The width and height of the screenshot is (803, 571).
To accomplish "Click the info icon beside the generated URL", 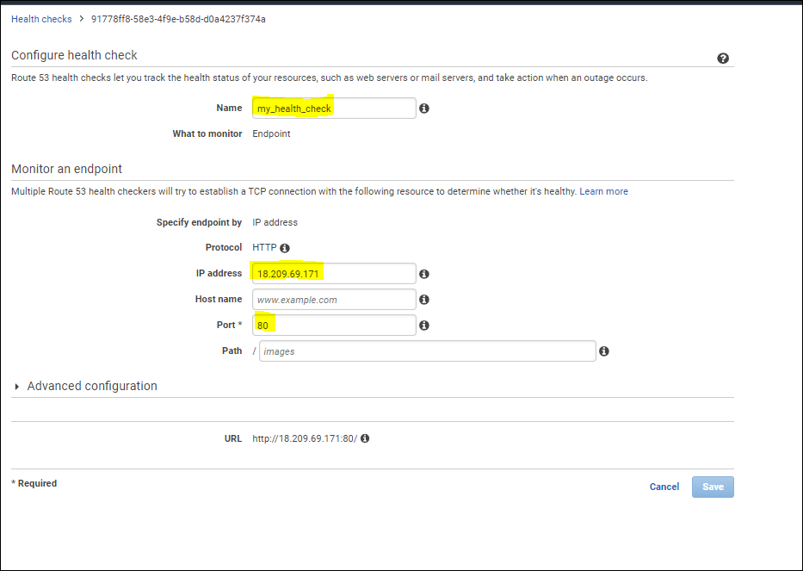I will pos(364,438).
